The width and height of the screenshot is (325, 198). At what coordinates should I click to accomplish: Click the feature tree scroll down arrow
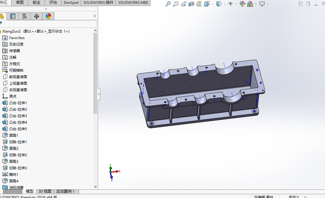[x=95, y=187]
